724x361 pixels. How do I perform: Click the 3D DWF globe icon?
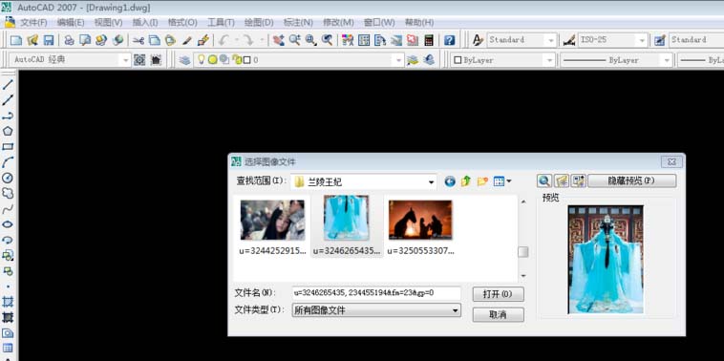click(x=117, y=40)
